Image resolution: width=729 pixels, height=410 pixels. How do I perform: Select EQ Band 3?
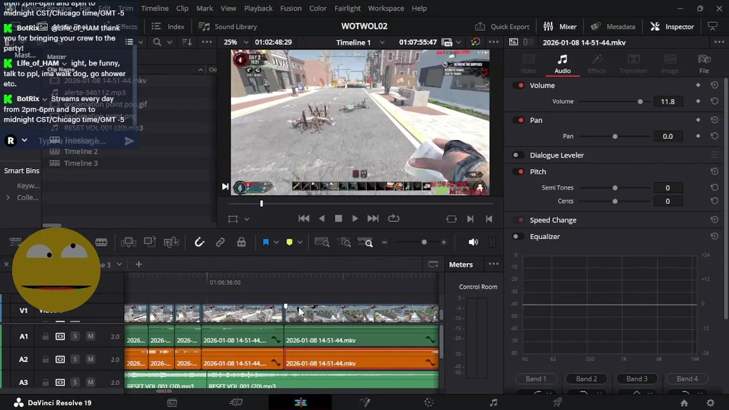click(x=637, y=379)
